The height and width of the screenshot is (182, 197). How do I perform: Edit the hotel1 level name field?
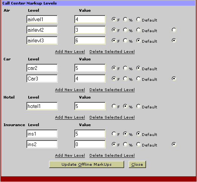click(x=42, y=106)
